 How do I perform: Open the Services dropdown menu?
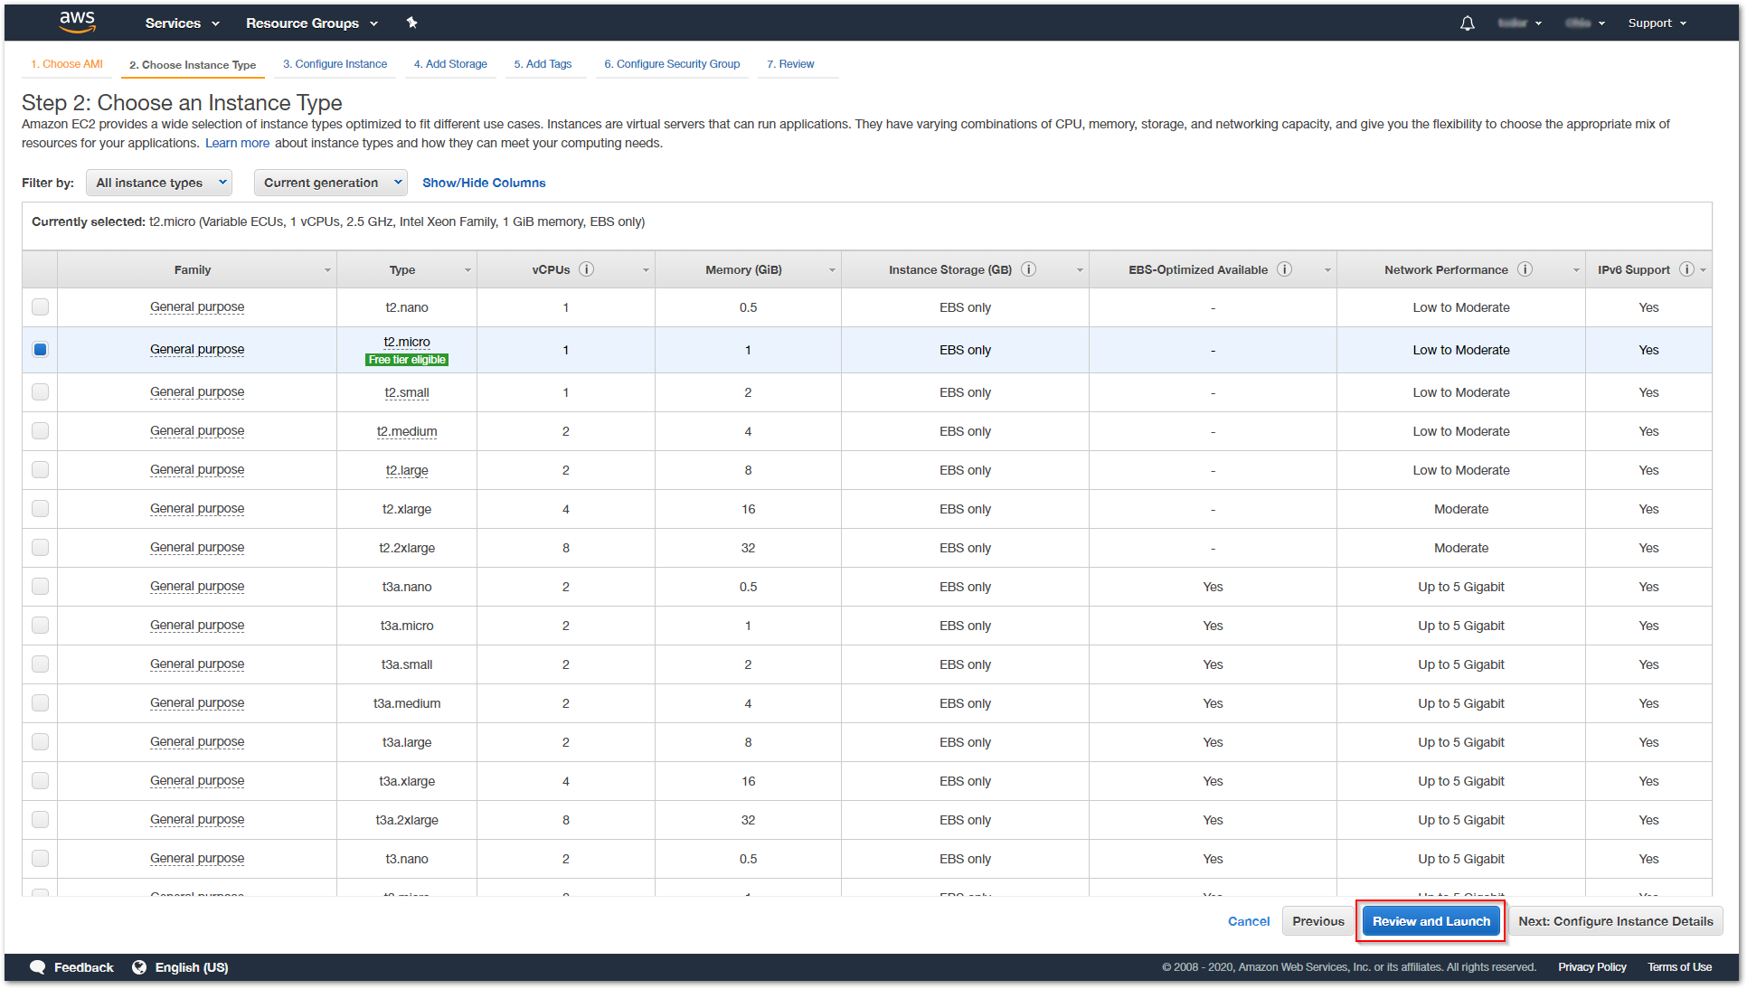pos(182,24)
